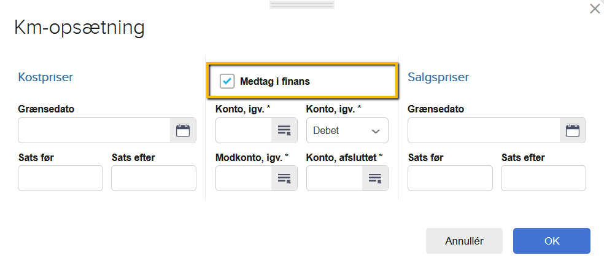The height and width of the screenshot is (263, 604).
Task: Close the Km-opsætning dialog with X
Action: [594, 9]
